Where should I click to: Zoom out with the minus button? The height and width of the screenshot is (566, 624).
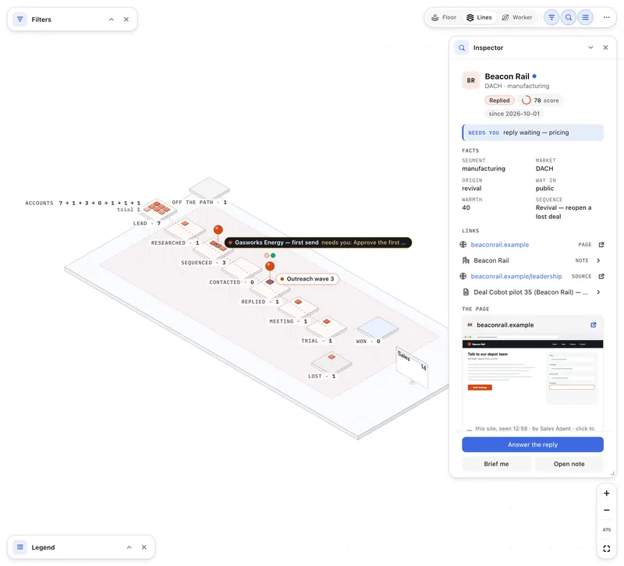click(x=606, y=511)
